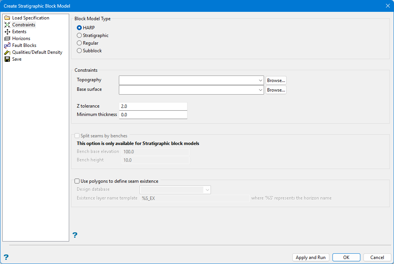The image size is (394, 264).
Task: Click the Extents arrows icon
Action: [x=7, y=32]
